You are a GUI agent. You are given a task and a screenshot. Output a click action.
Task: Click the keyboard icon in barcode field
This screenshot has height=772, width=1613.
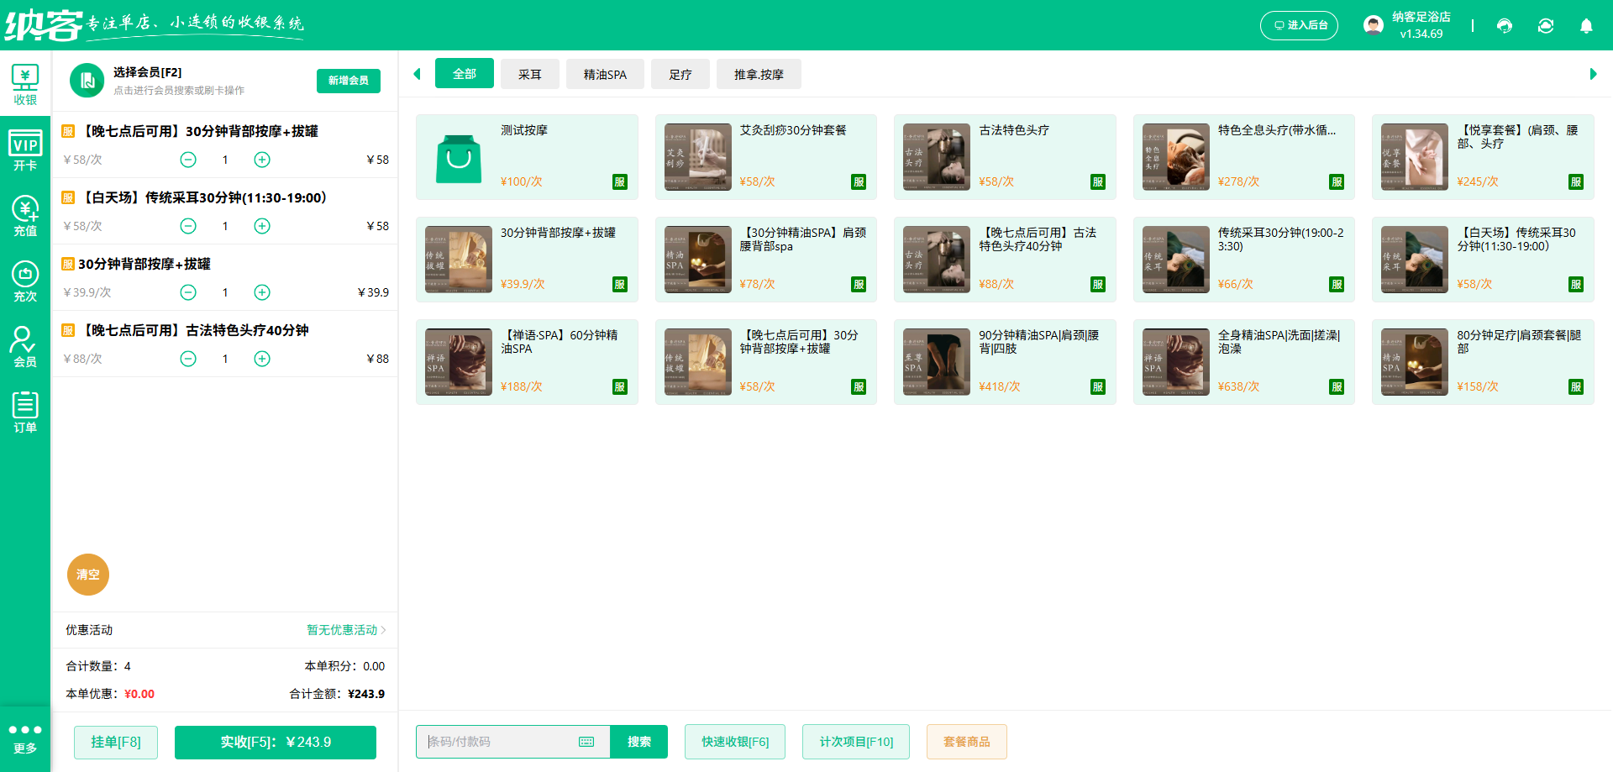pyautogui.click(x=586, y=742)
